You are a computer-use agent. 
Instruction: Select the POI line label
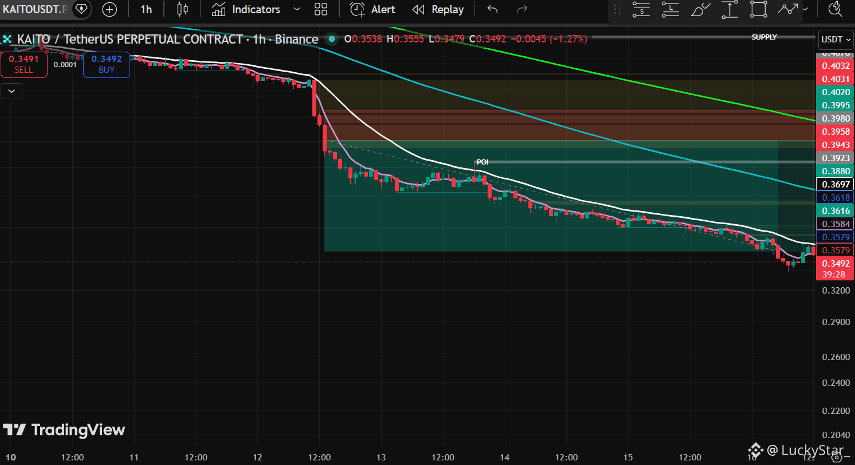[x=483, y=162]
